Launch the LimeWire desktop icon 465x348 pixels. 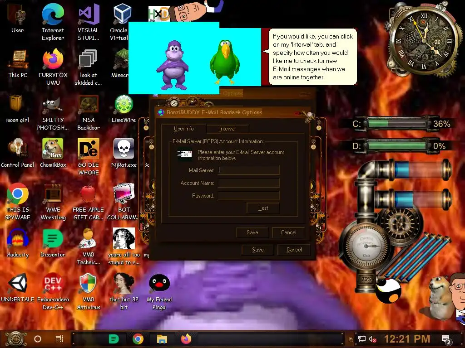click(124, 109)
